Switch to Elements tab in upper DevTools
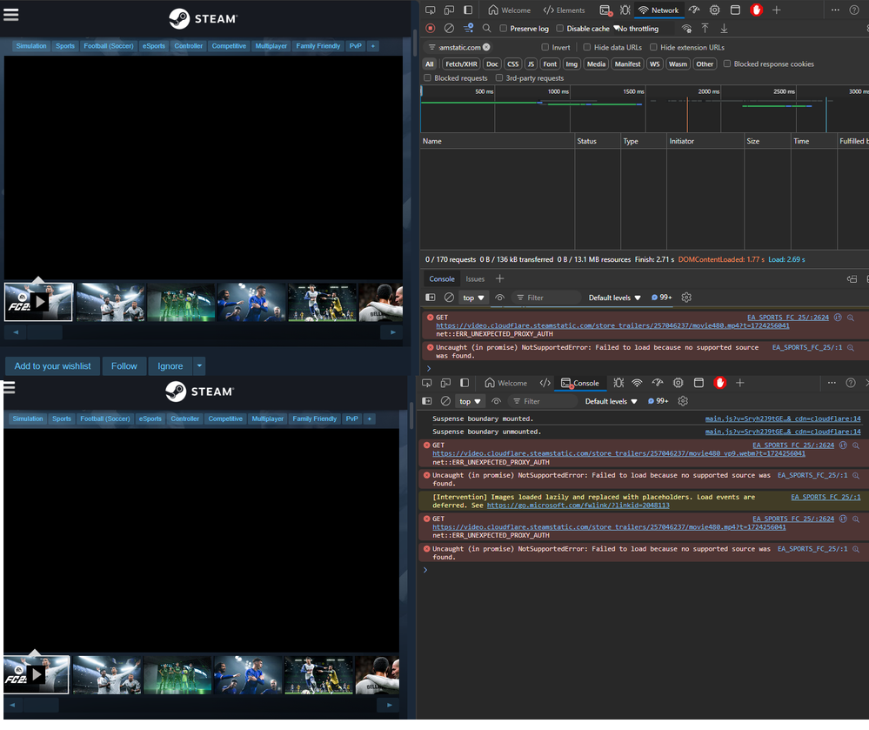This screenshot has width=869, height=730. click(564, 10)
